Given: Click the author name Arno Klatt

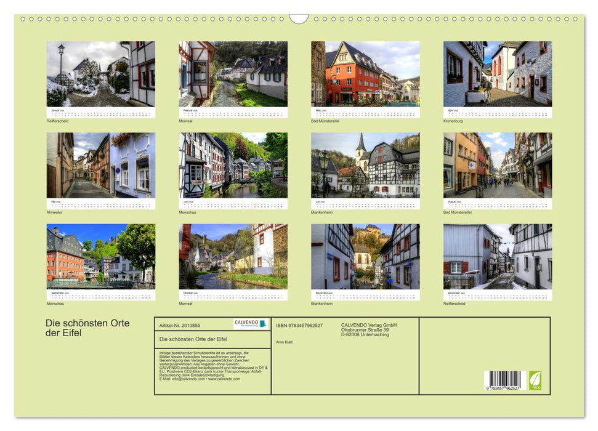Looking at the screenshot, I should click(284, 342).
